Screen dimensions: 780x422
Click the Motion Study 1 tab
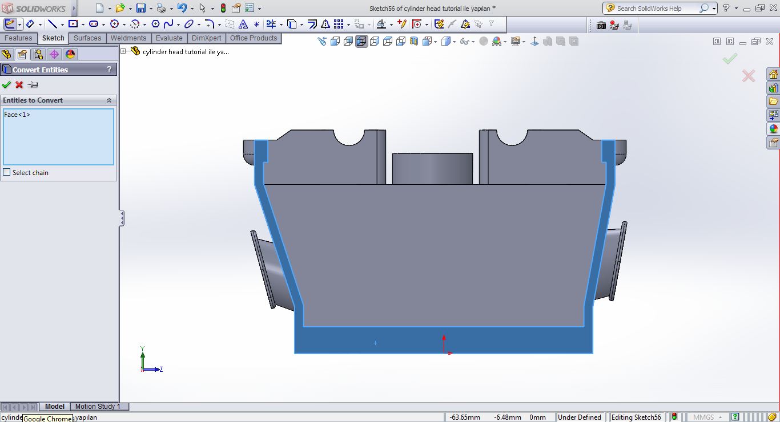tap(98, 407)
